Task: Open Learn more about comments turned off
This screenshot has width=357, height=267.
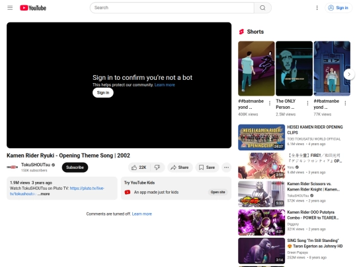Action: 142,214
